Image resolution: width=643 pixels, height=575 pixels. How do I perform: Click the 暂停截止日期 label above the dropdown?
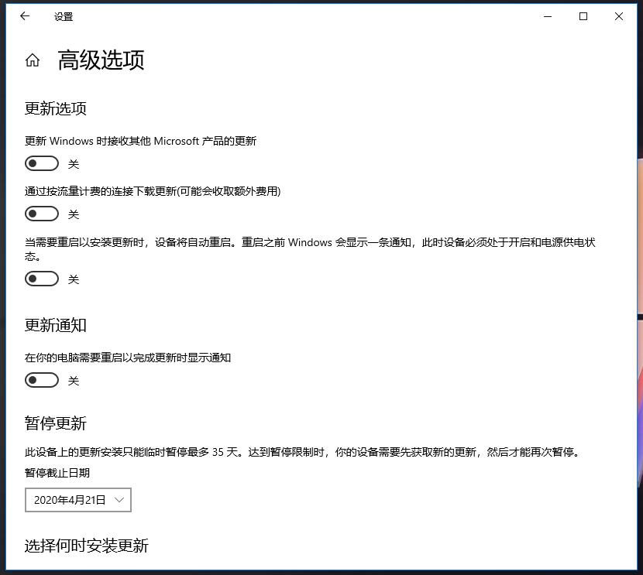pyautogui.click(x=57, y=473)
